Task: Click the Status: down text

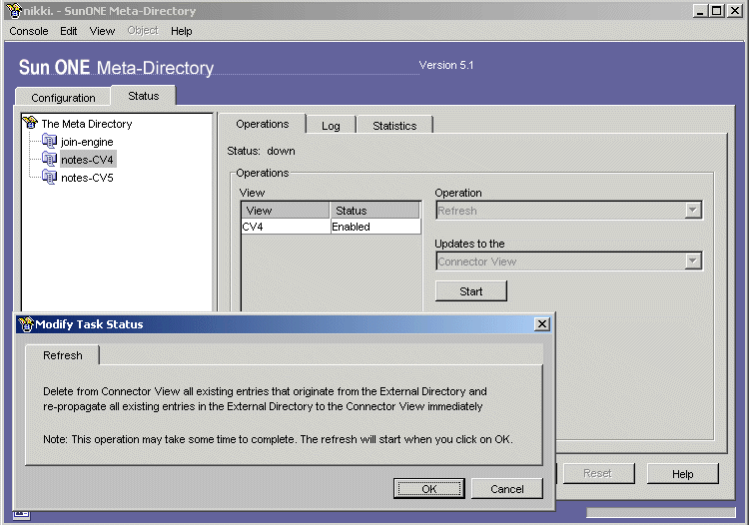Action: tap(262, 151)
